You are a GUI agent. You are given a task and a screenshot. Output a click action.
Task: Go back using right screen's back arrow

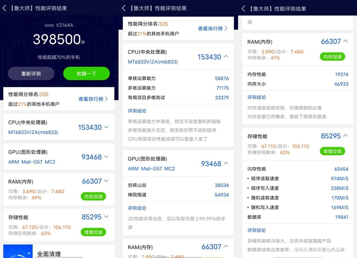tap(243, 8)
